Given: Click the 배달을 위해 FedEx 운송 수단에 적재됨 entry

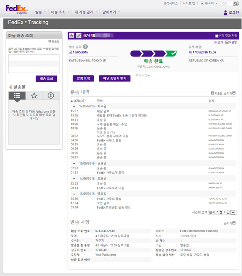Looking at the screenshot, I should pos(122,116).
